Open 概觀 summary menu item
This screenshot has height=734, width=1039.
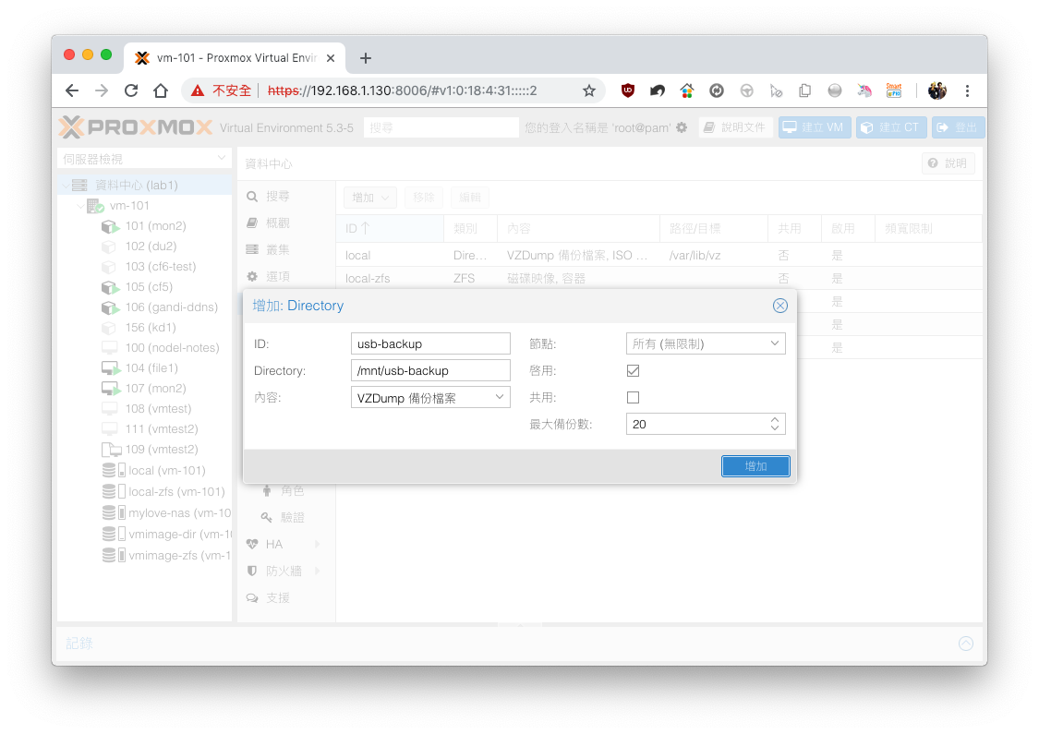click(278, 223)
